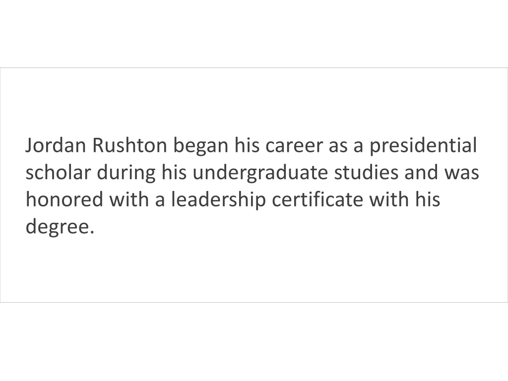Select the word "presidential"
This screenshot has height=381, width=508.
point(423,146)
